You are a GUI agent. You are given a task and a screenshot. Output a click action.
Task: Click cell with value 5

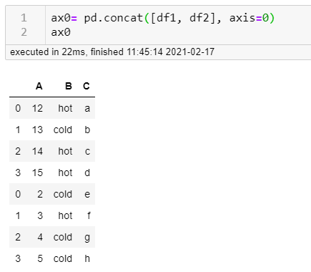[x=40, y=258]
